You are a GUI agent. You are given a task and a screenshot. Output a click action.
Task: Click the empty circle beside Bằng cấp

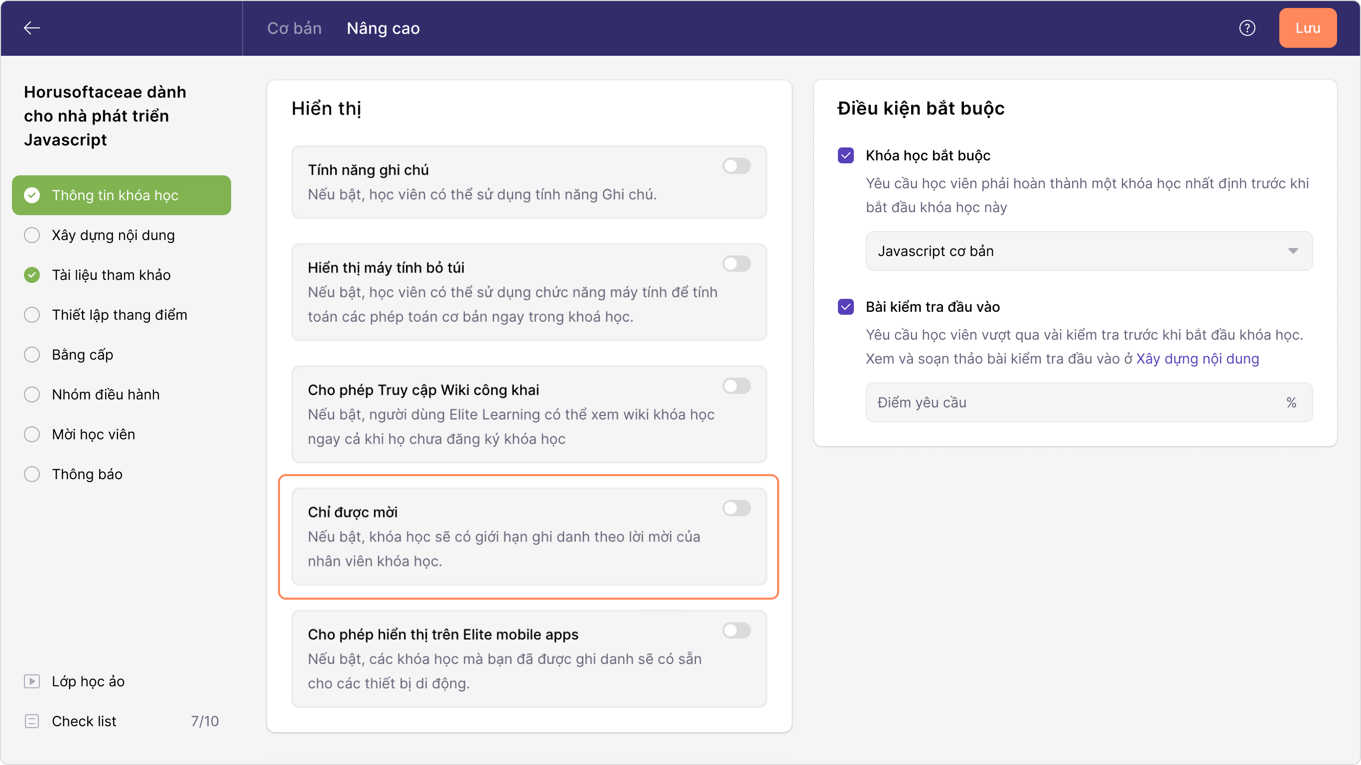pos(32,355)
